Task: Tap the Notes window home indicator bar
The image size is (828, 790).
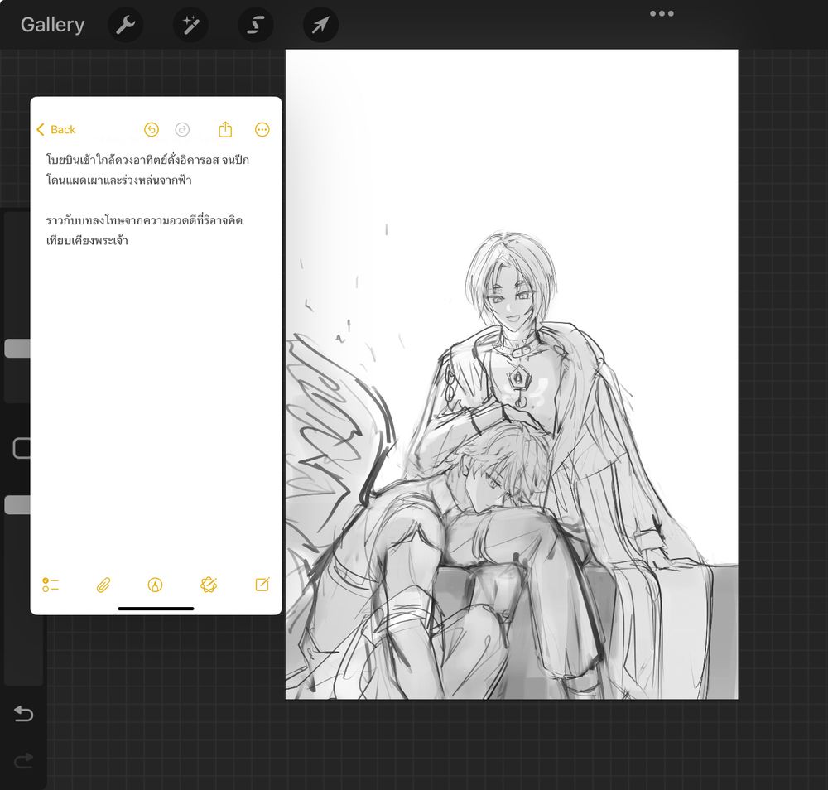Action: (x=156, y=609)
